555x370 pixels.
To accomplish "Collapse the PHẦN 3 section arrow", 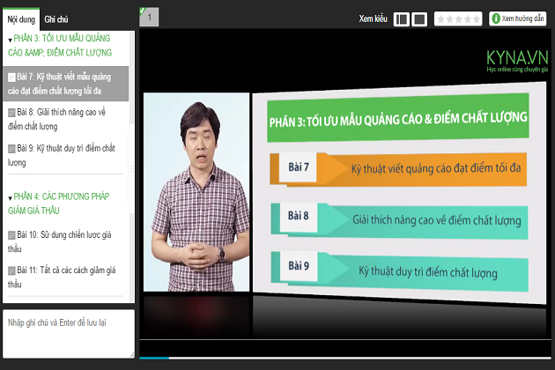I will 10,41.
